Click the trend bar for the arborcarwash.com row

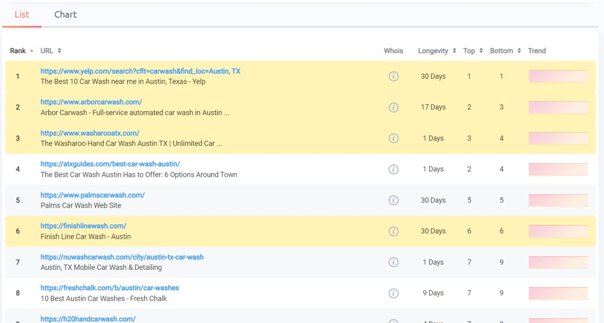click(558, 107)
